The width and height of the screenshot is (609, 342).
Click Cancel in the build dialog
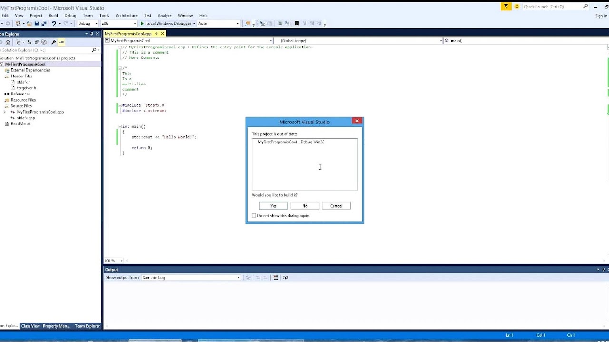(336, 206)
